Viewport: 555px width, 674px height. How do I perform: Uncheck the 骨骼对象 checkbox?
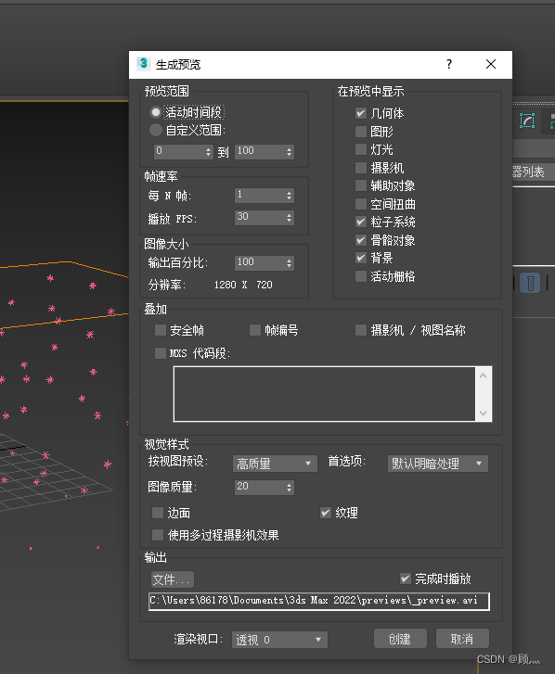pyautogui.click(x=360, y=240)
